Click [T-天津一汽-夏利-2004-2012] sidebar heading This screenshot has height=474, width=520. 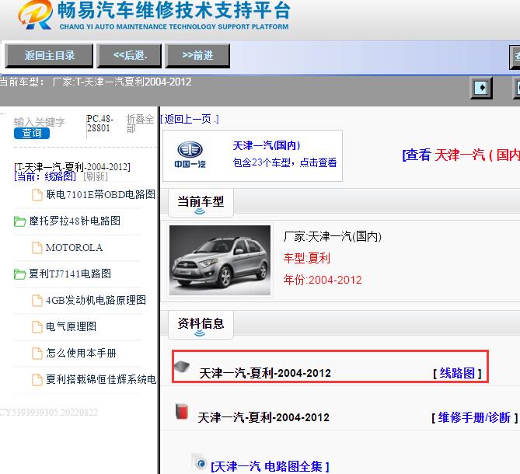pyautogui.click(x=72, y=166)
